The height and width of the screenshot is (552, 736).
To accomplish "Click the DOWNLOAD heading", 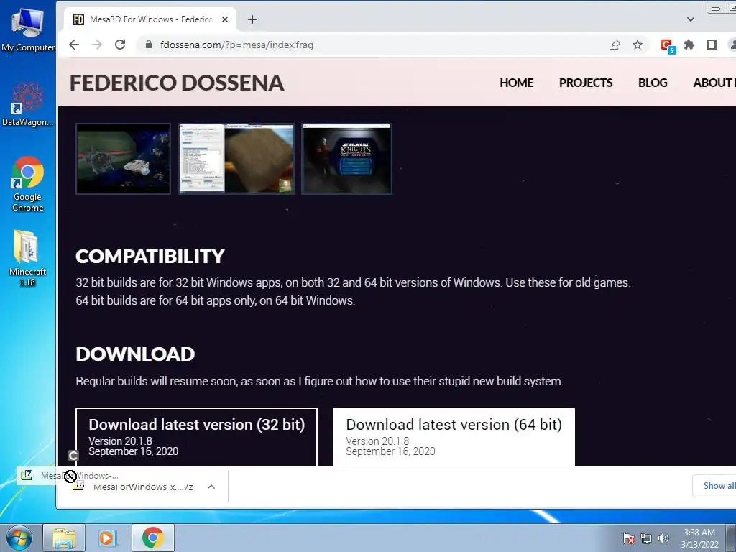I will pos(135,354).
